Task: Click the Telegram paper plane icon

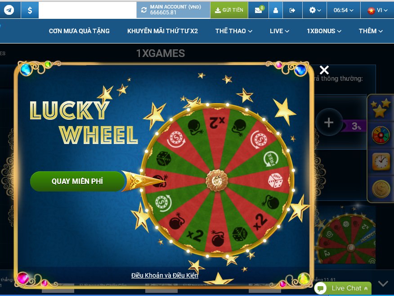Action: point(9,10)
